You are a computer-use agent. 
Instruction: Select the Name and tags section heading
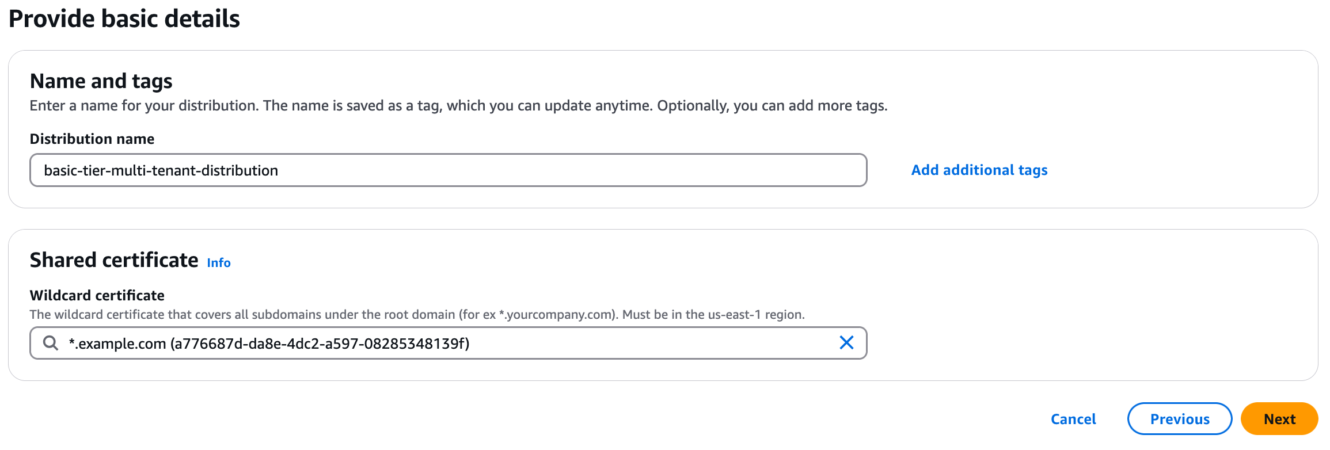tap(101, 81)
